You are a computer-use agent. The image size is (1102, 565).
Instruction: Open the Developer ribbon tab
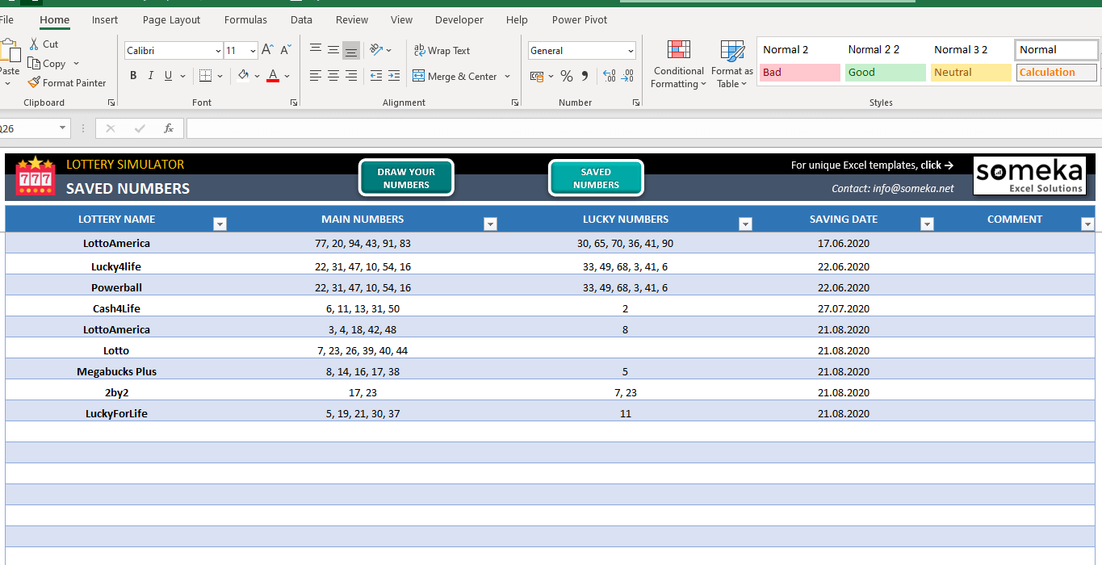pyautogui.click(x=459, y=19)
